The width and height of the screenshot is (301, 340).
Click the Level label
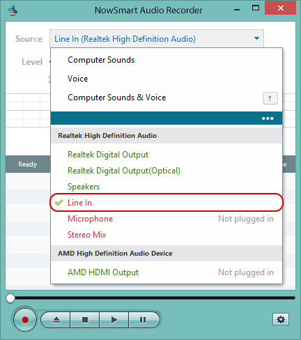click(32, 62)
